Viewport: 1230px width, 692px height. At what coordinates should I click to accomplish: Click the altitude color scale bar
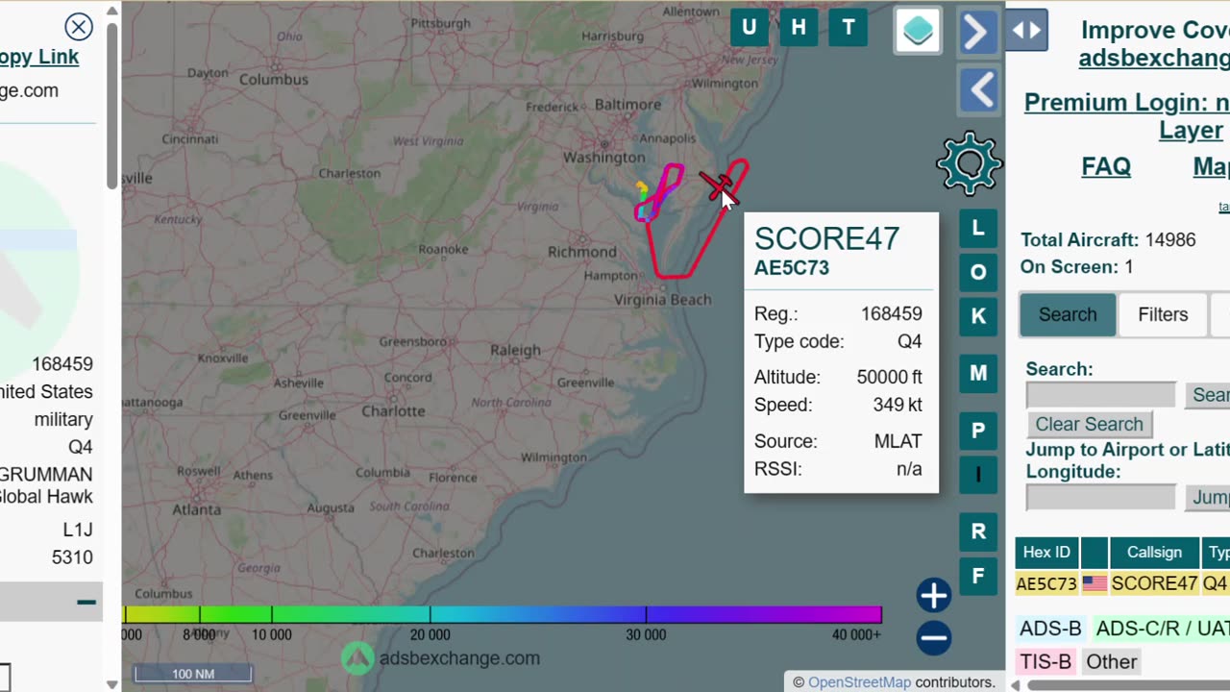coord(502,614)
